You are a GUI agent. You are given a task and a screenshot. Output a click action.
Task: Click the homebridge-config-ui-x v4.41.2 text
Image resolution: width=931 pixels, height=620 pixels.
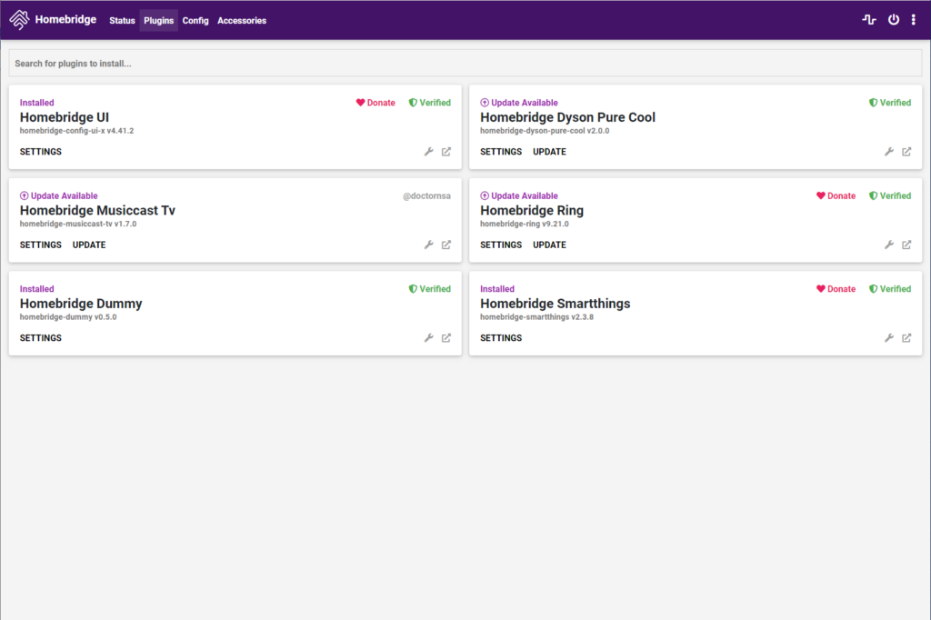coord(76,131)
